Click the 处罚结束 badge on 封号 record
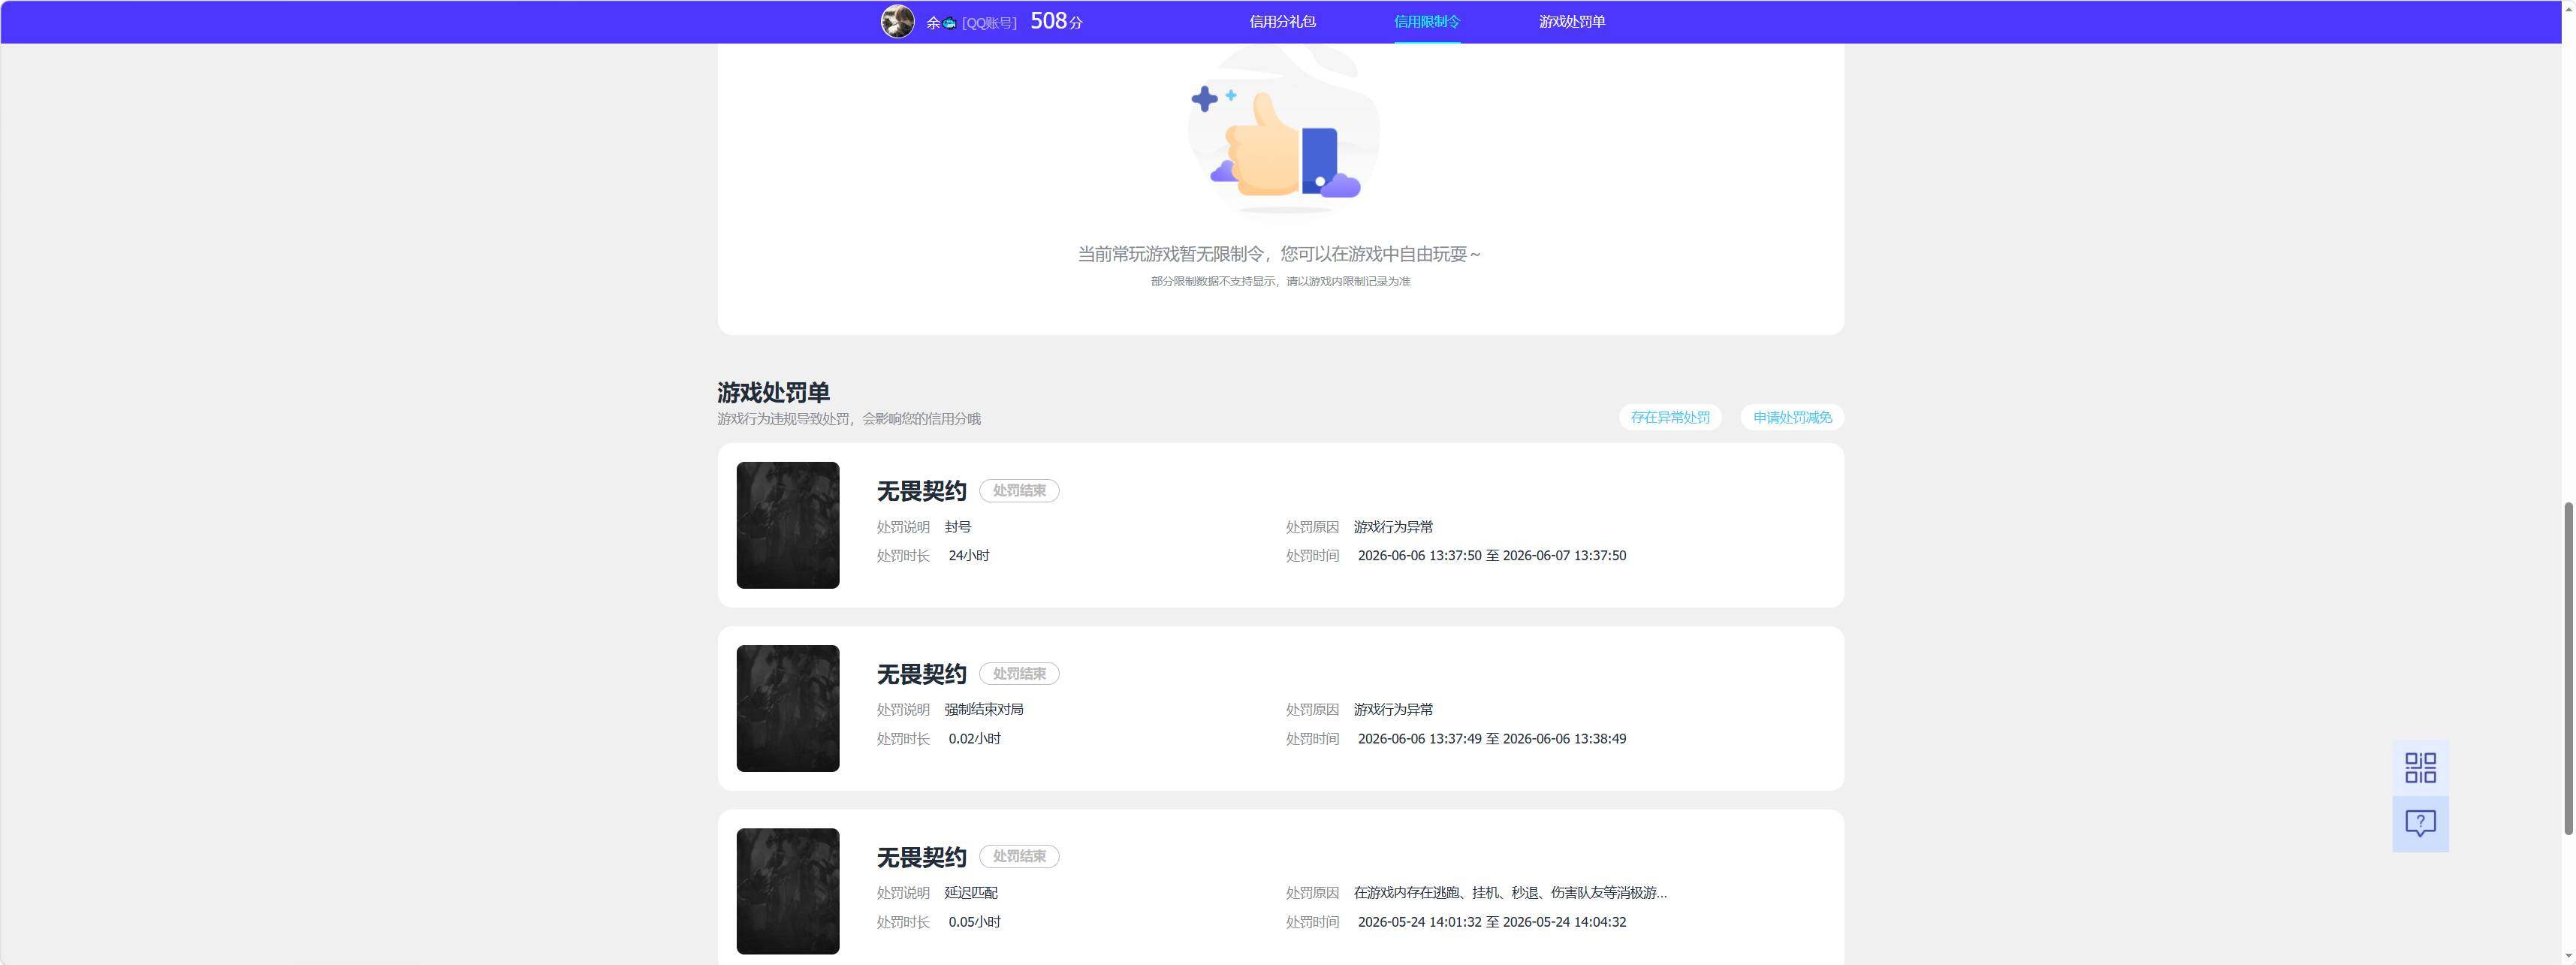Image resolution: width=2576 pixels, height=965 pixels. pyautogui.click(x=1019, y=491)
